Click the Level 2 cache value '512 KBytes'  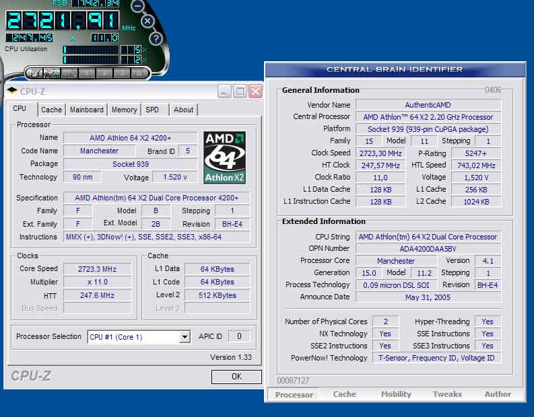(218, 295)
